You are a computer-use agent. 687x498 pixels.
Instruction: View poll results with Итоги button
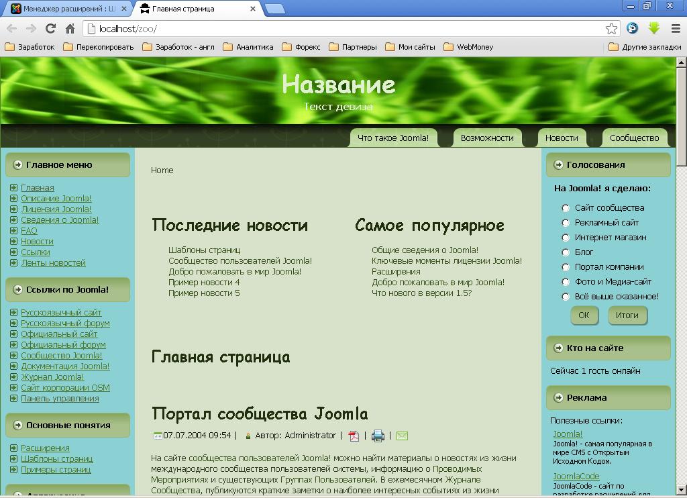627,315
